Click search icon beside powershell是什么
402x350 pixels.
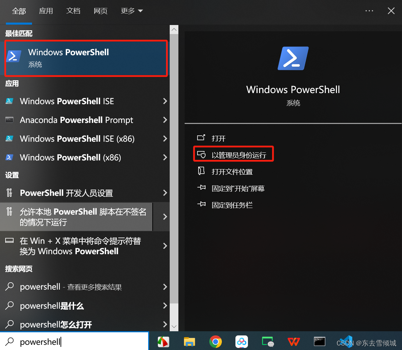[9, 306]
